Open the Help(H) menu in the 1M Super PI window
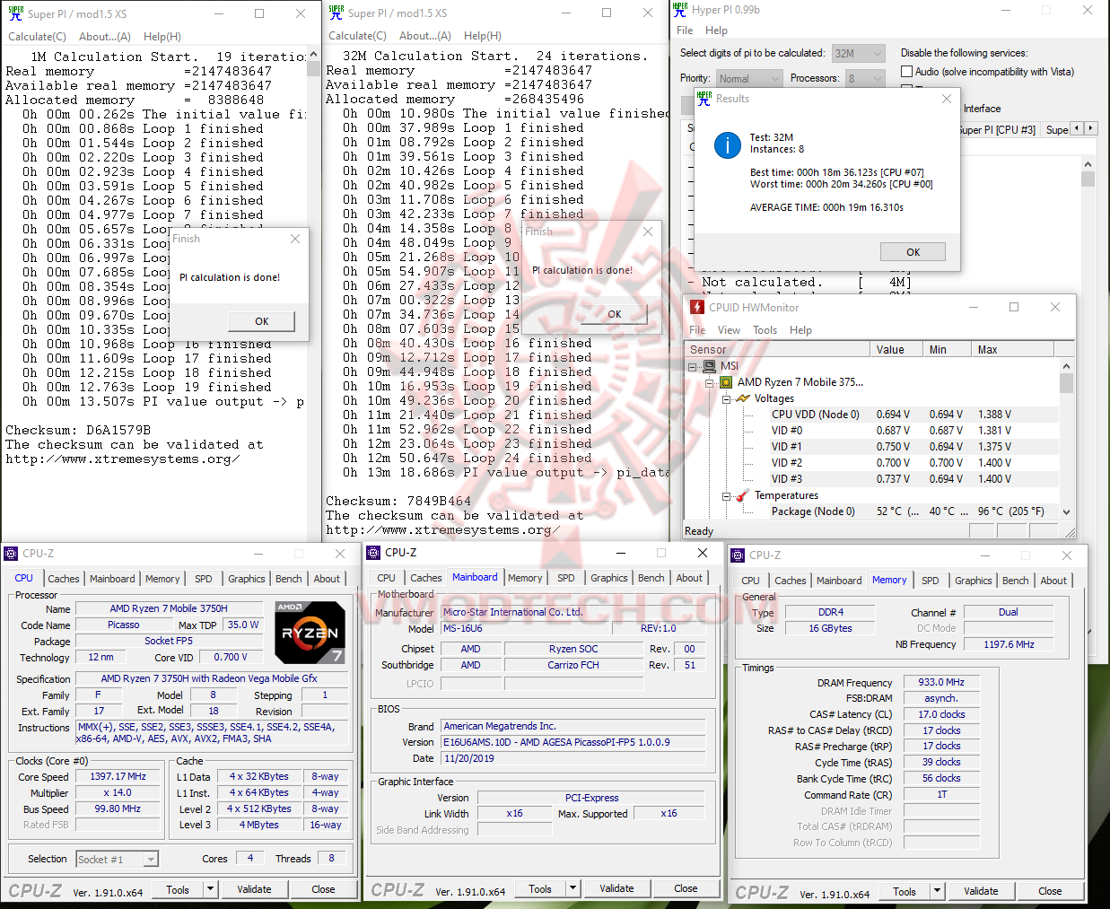The width and height of the screenshot is (1110, 909). point(162,37)
